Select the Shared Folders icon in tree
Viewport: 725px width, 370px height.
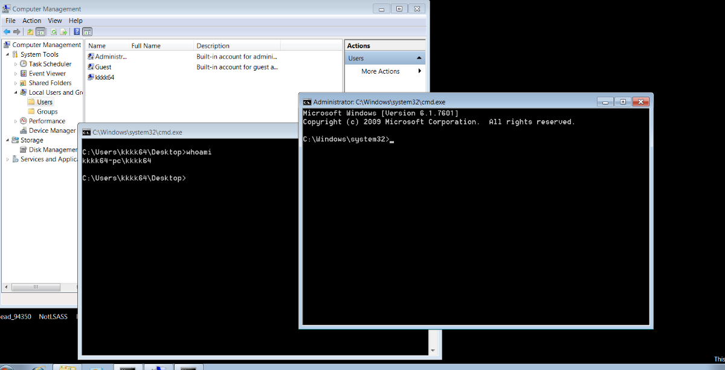[24, 83]
